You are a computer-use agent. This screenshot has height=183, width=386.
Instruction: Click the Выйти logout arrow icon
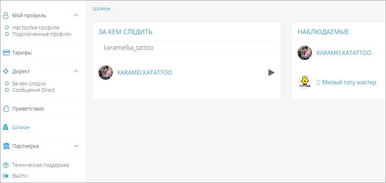(x=6, y=176)
